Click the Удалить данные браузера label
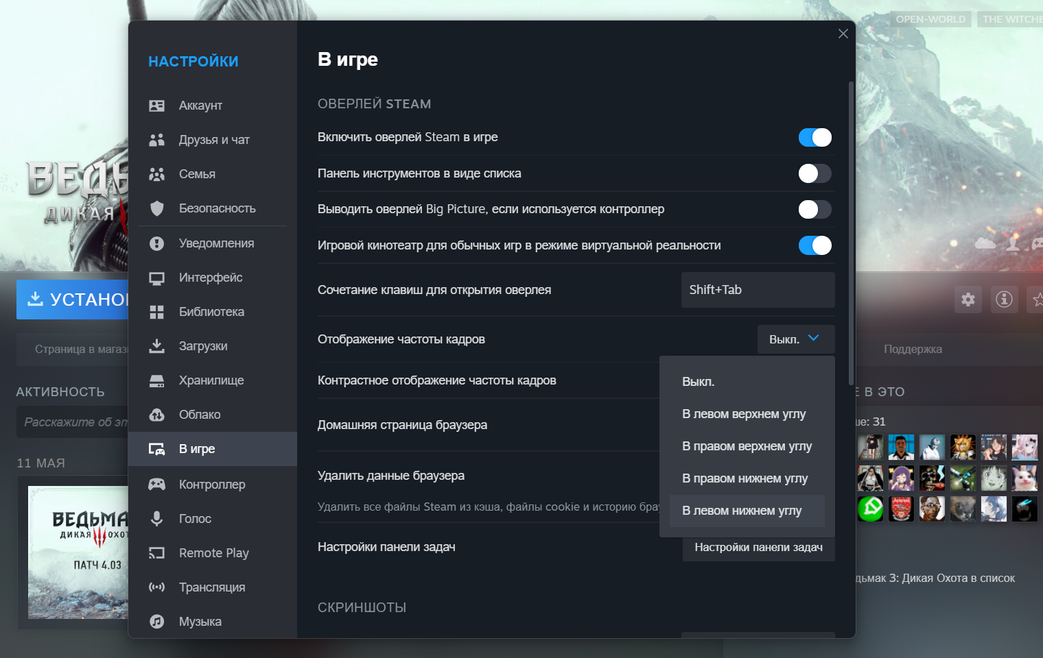 [391, 476]
